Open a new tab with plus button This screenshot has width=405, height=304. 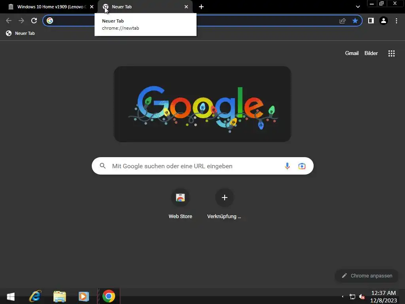pyautogui.click(x=201, y=7)
